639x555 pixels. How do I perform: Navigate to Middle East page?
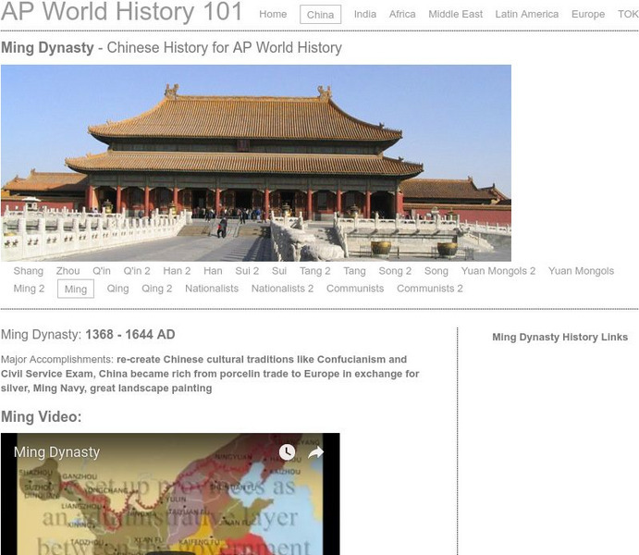[x=455, y=14]
